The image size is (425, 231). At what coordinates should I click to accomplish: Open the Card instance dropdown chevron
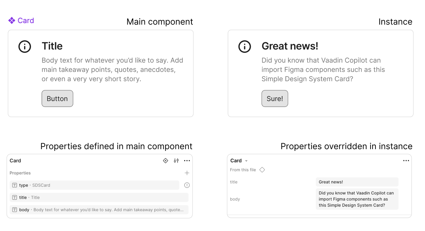pyautogui.click(x=246, y=161)
